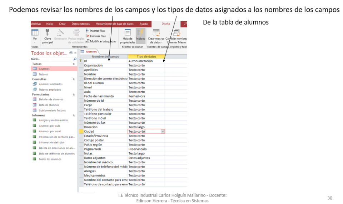Image resolution: width=343 pixels, height=204 pixels.
Task: Open the Ver view dropdown
Action: pos(35,40)
